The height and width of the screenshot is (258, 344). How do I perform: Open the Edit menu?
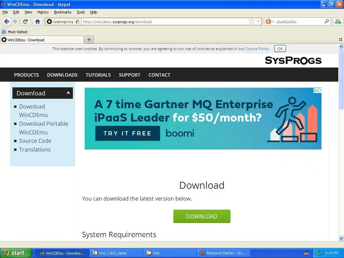pos(16,12)
